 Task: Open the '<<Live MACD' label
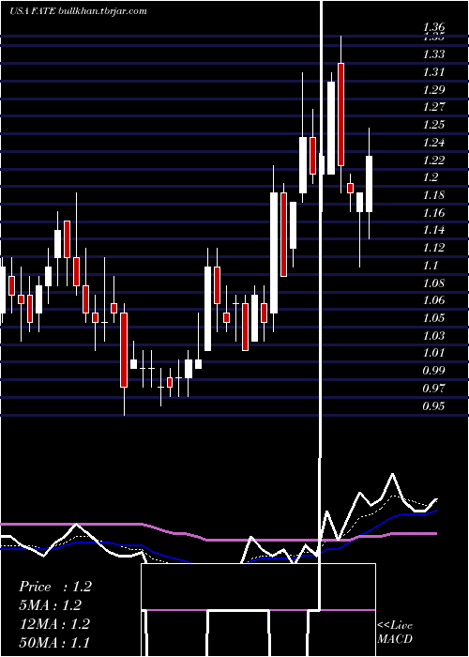point(395,632)
